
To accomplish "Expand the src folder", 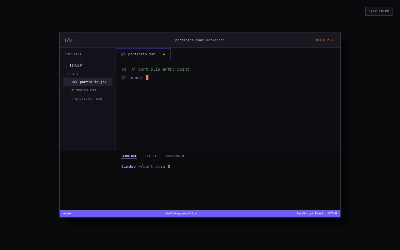I will [x=73, y=74].
